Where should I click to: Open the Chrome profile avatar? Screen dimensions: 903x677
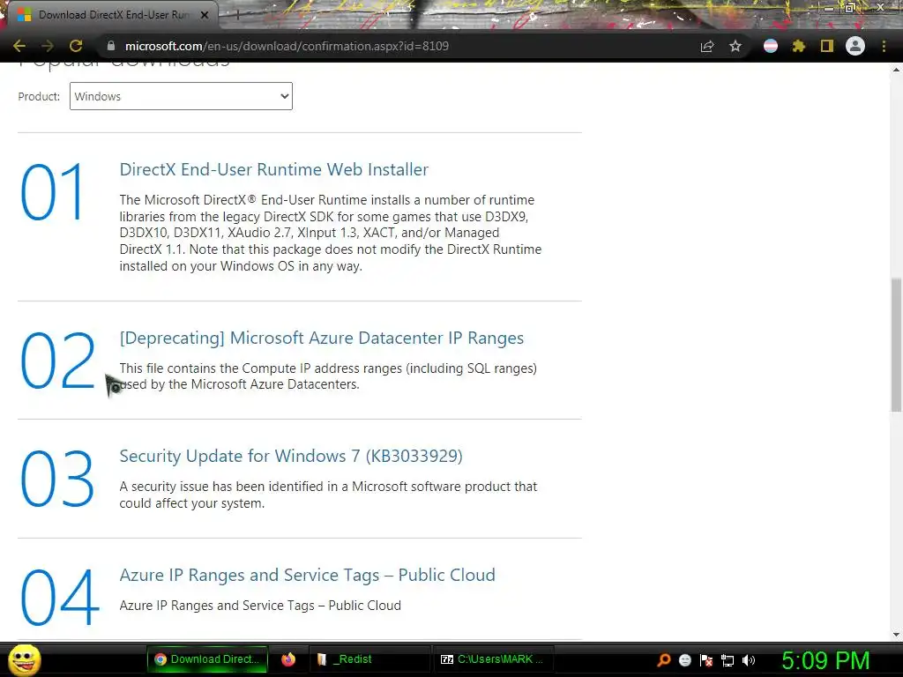click(x=855, y=46)
